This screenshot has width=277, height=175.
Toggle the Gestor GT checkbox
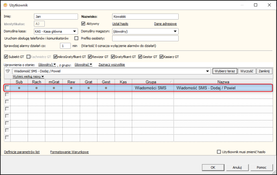pos(140,57)
